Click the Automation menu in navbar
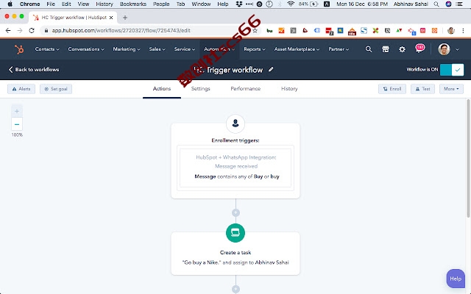The width and height of the screenshot is (471, 294). 219,49
